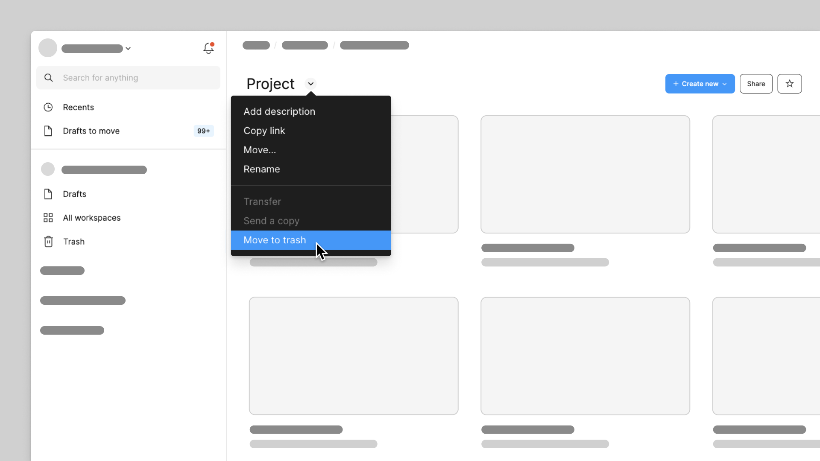The image size is (820, 461).
Task: Expand the workspace switcher chevron
Action: pyautogui.click(x=128, y=48)
